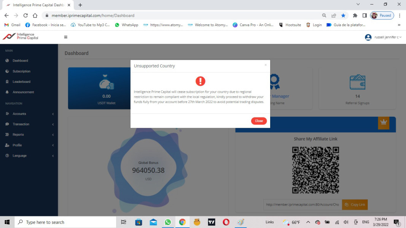
Task: Dismiss dialog with the X icon
Action: click(265, 65)
